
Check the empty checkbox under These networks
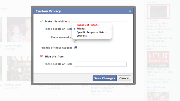coord(76,42)
